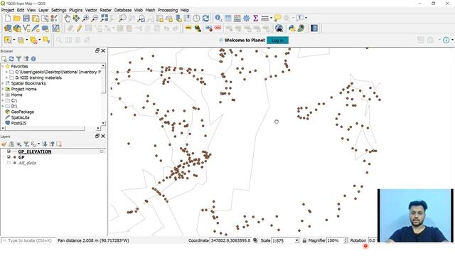Enable the All_data layer checkbox

(x=9, y=163)
